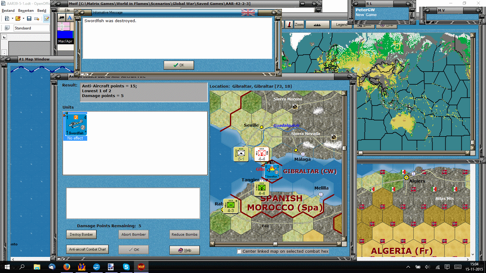The height and width of the screenshot is (273, 486).
Task: Click the ship silhouette button on global map
Action: click(317, 25)
